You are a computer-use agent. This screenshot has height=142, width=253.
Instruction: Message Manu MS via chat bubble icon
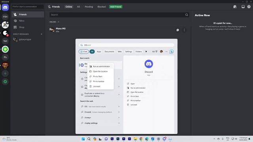pyautogui.click(x=177, y=30)
